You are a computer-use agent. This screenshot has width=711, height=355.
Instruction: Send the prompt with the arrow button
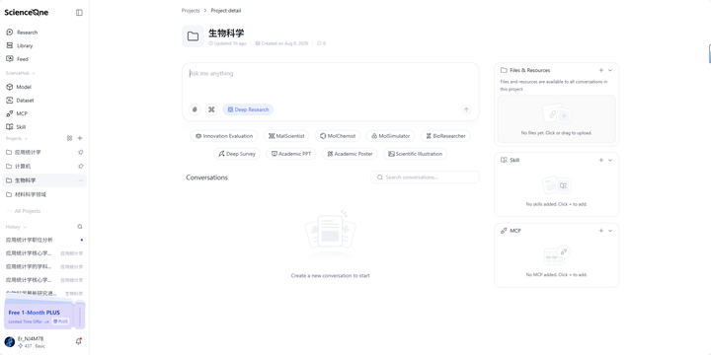(x=466, y=109)
